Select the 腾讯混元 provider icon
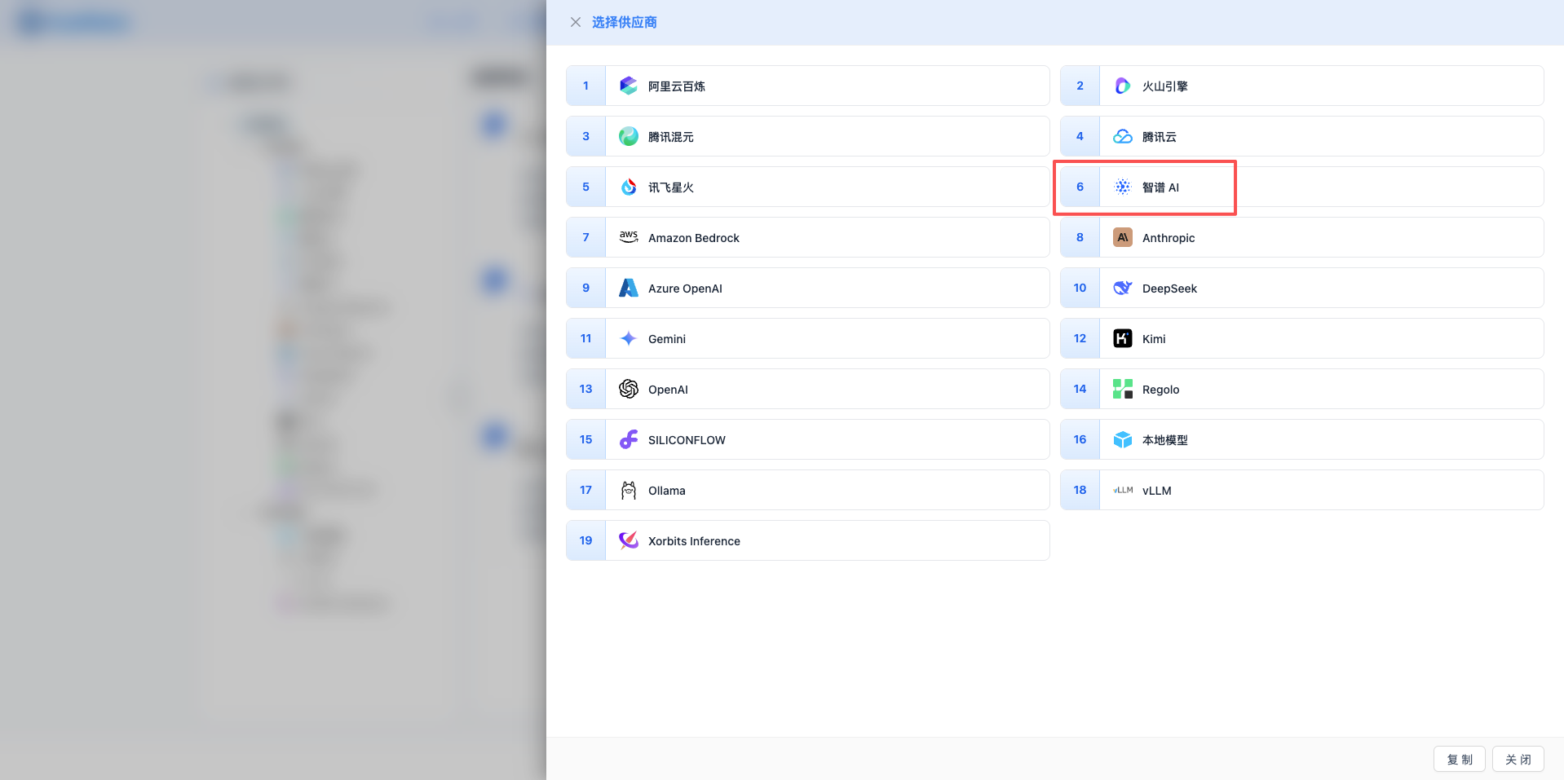This screenshot has width=1564, height=780. click(628, 136)
